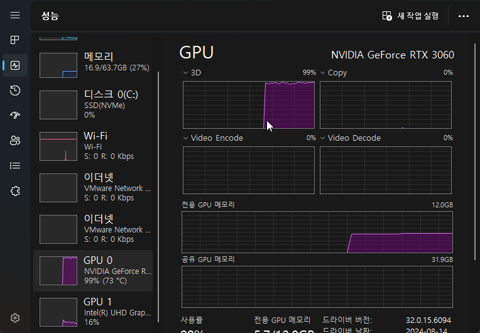
Task: Open the Video Decode engine dropdown
Action: click(350, 138)
